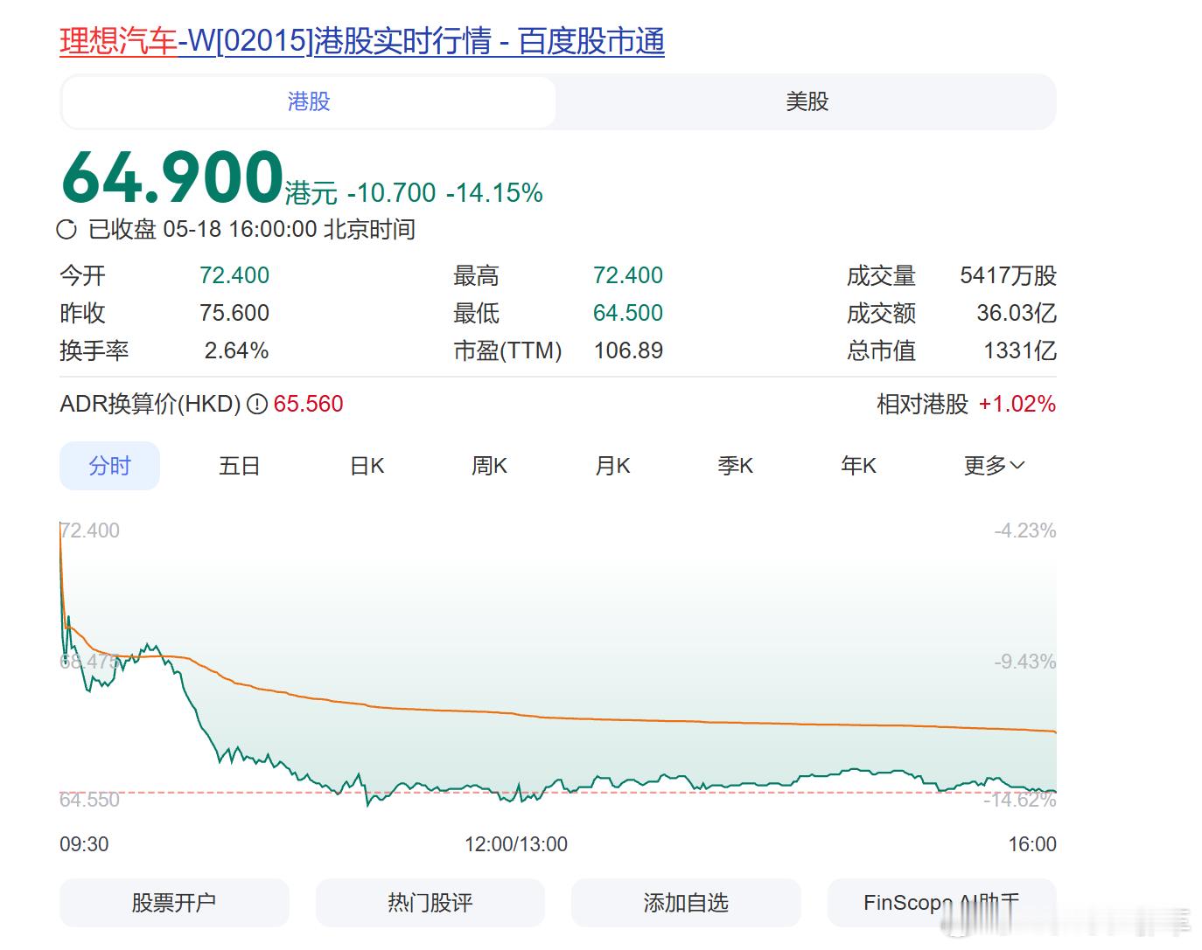Select the 周K chart tab

489,466
